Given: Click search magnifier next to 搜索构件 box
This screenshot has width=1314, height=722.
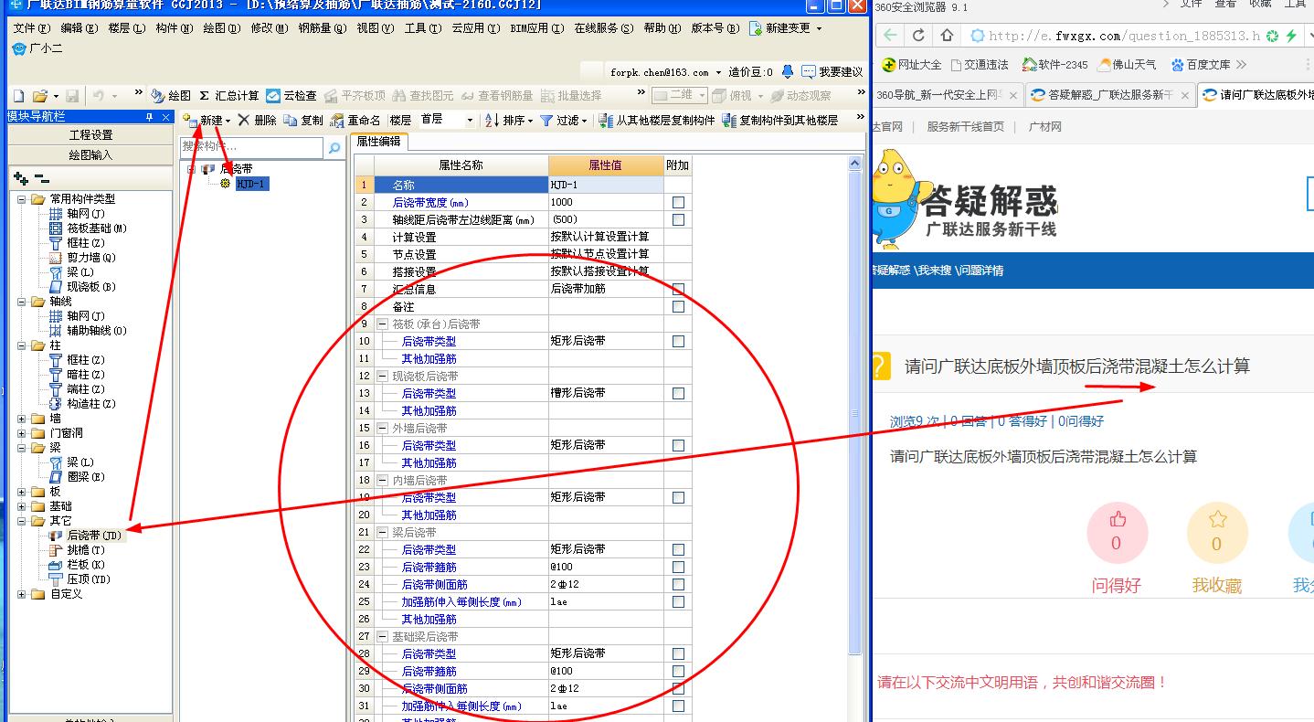Looking at the screenshot, I should 334,147.
